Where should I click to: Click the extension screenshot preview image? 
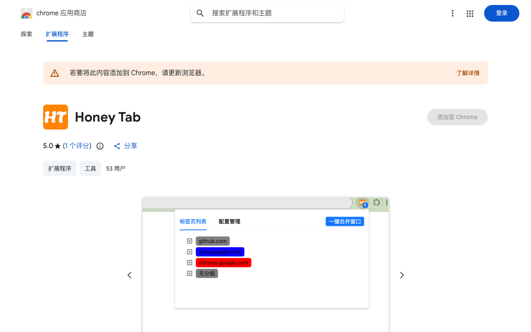click(265, 265)
